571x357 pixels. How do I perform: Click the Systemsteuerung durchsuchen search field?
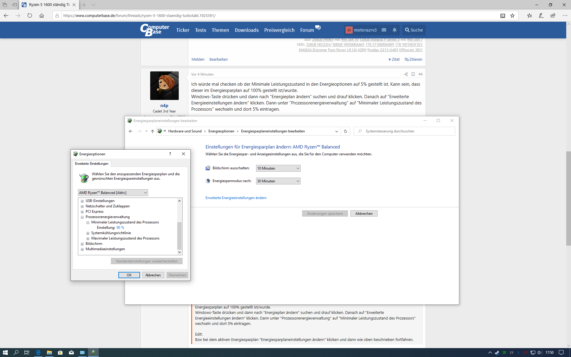(404, 131)
